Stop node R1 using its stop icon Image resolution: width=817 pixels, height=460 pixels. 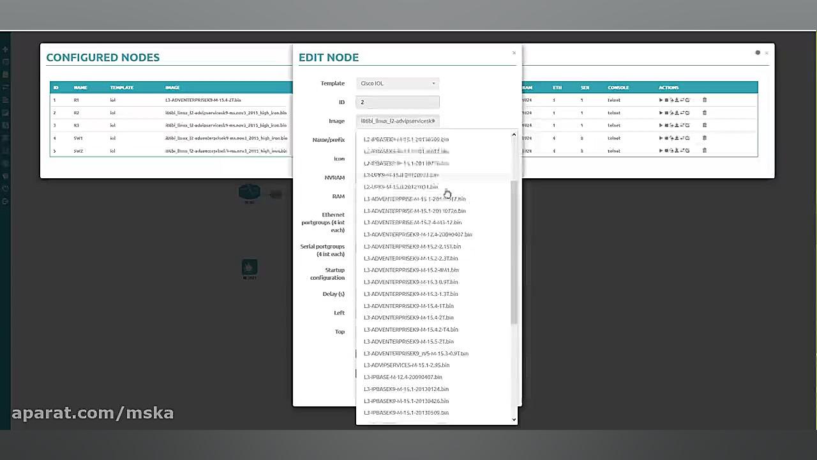[x=666, y=100]
